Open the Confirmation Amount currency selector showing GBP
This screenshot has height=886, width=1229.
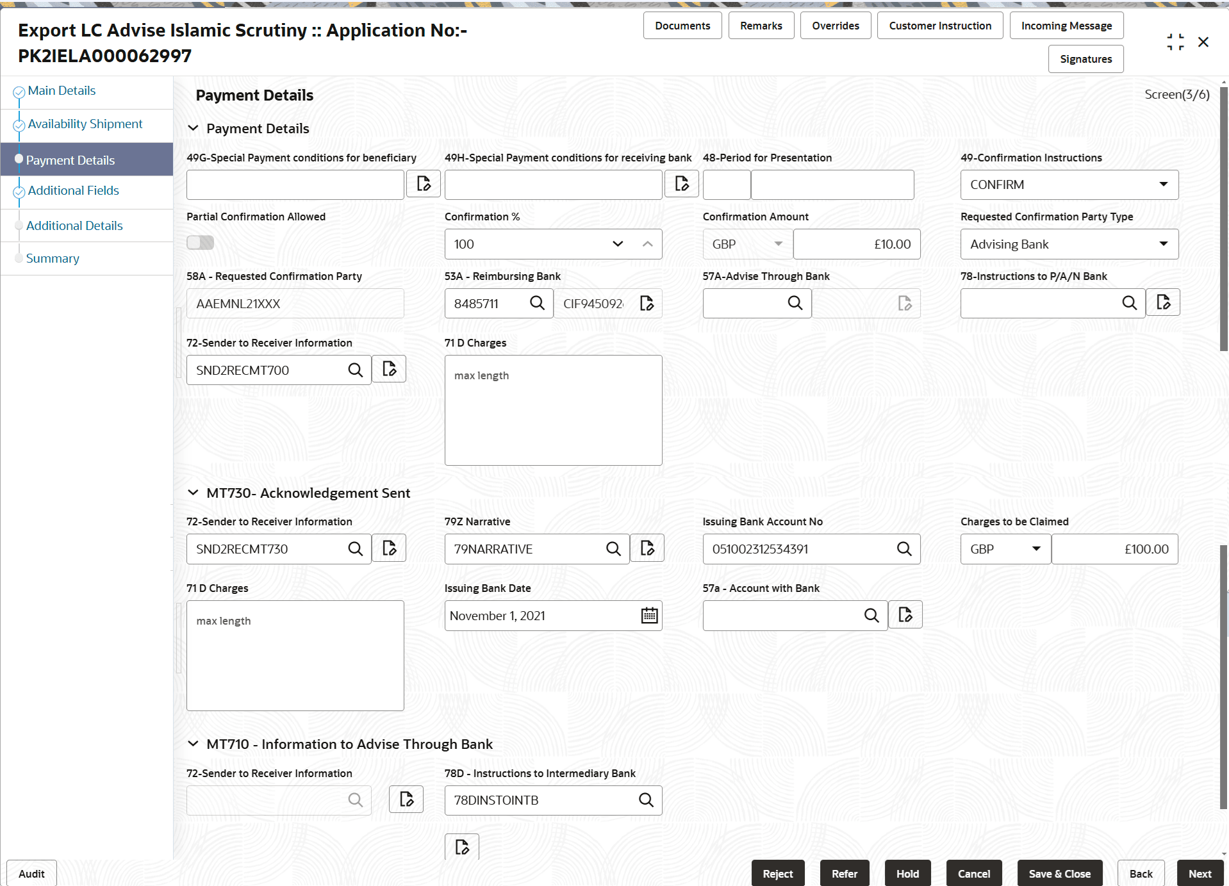click(x=777, y=244)
